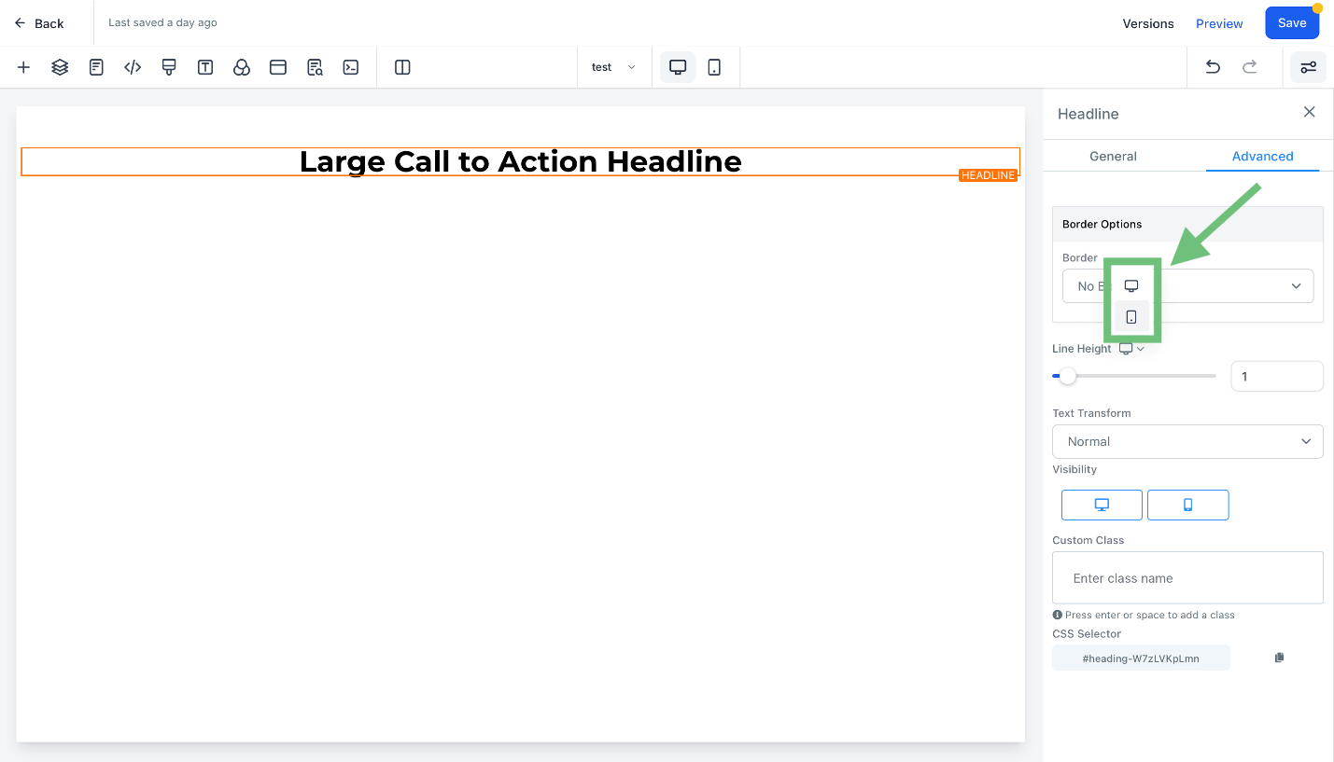Save the page

[x=1292, y=23]
